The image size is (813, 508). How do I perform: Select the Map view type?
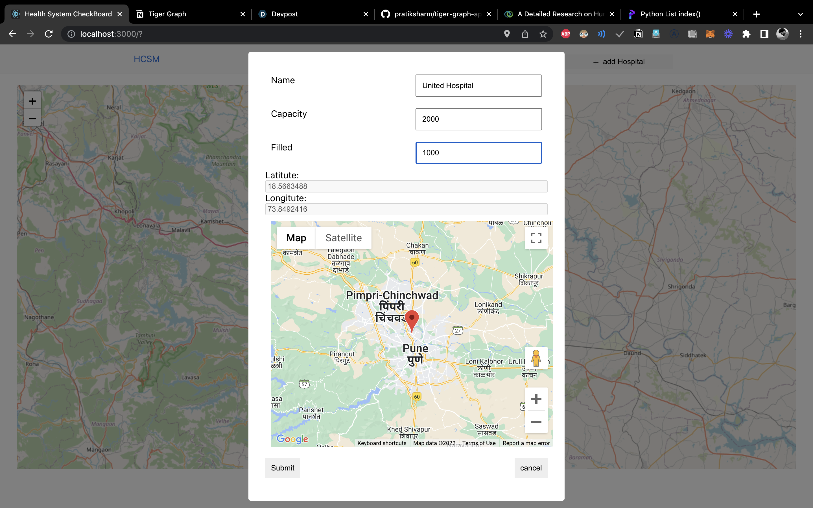point(296,238)
